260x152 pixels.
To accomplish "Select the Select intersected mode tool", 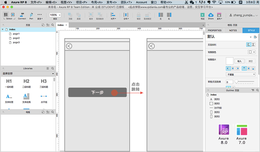I will coord(6,15).
